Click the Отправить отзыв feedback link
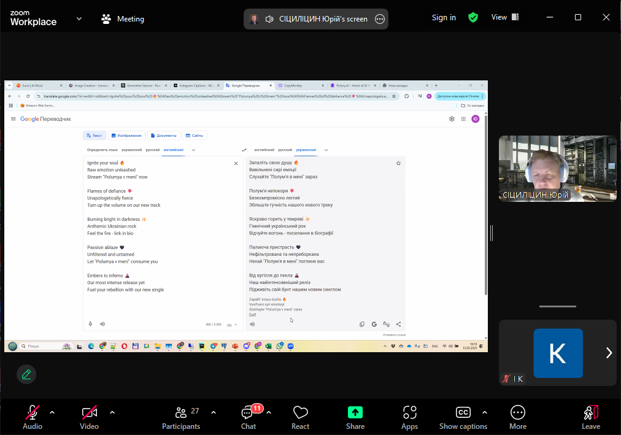 click(x=394, y=335)
